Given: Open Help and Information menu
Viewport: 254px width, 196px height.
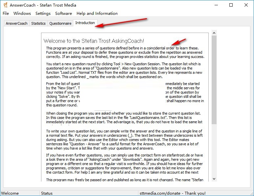Looking at the screenshot, I should tap(97, 13).
